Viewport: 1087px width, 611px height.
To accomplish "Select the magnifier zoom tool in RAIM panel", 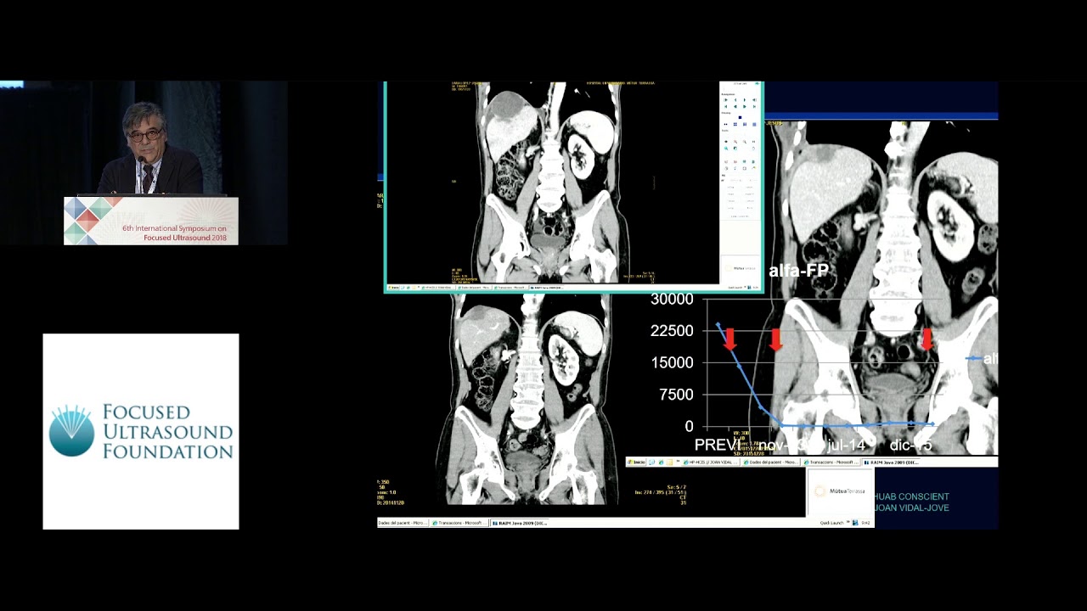I will [726, 149].
